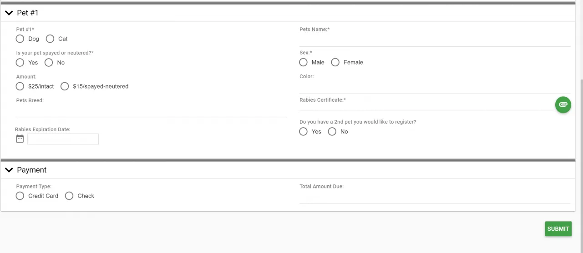Image resolution: width=583 pixels, height=253 pixels.
Task: Select the $25/intact amount option
Action: click(20, 86)
